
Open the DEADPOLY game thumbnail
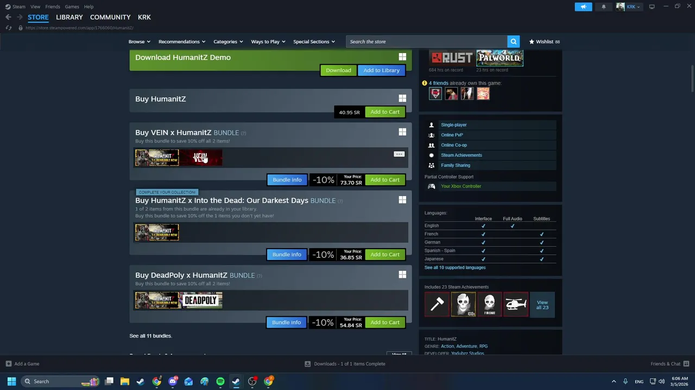coord(200,300)
